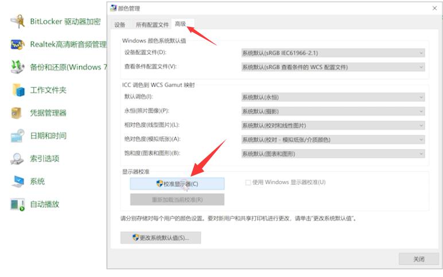Click the 系统 text link
The image size is (443, 277).
[x=37, y=182]
